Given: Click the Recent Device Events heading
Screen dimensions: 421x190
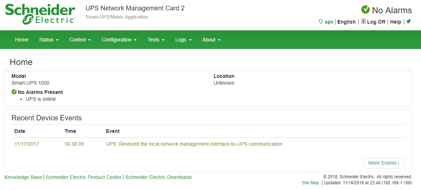Looking at the screenshot, I should click(x=47, y=118).
